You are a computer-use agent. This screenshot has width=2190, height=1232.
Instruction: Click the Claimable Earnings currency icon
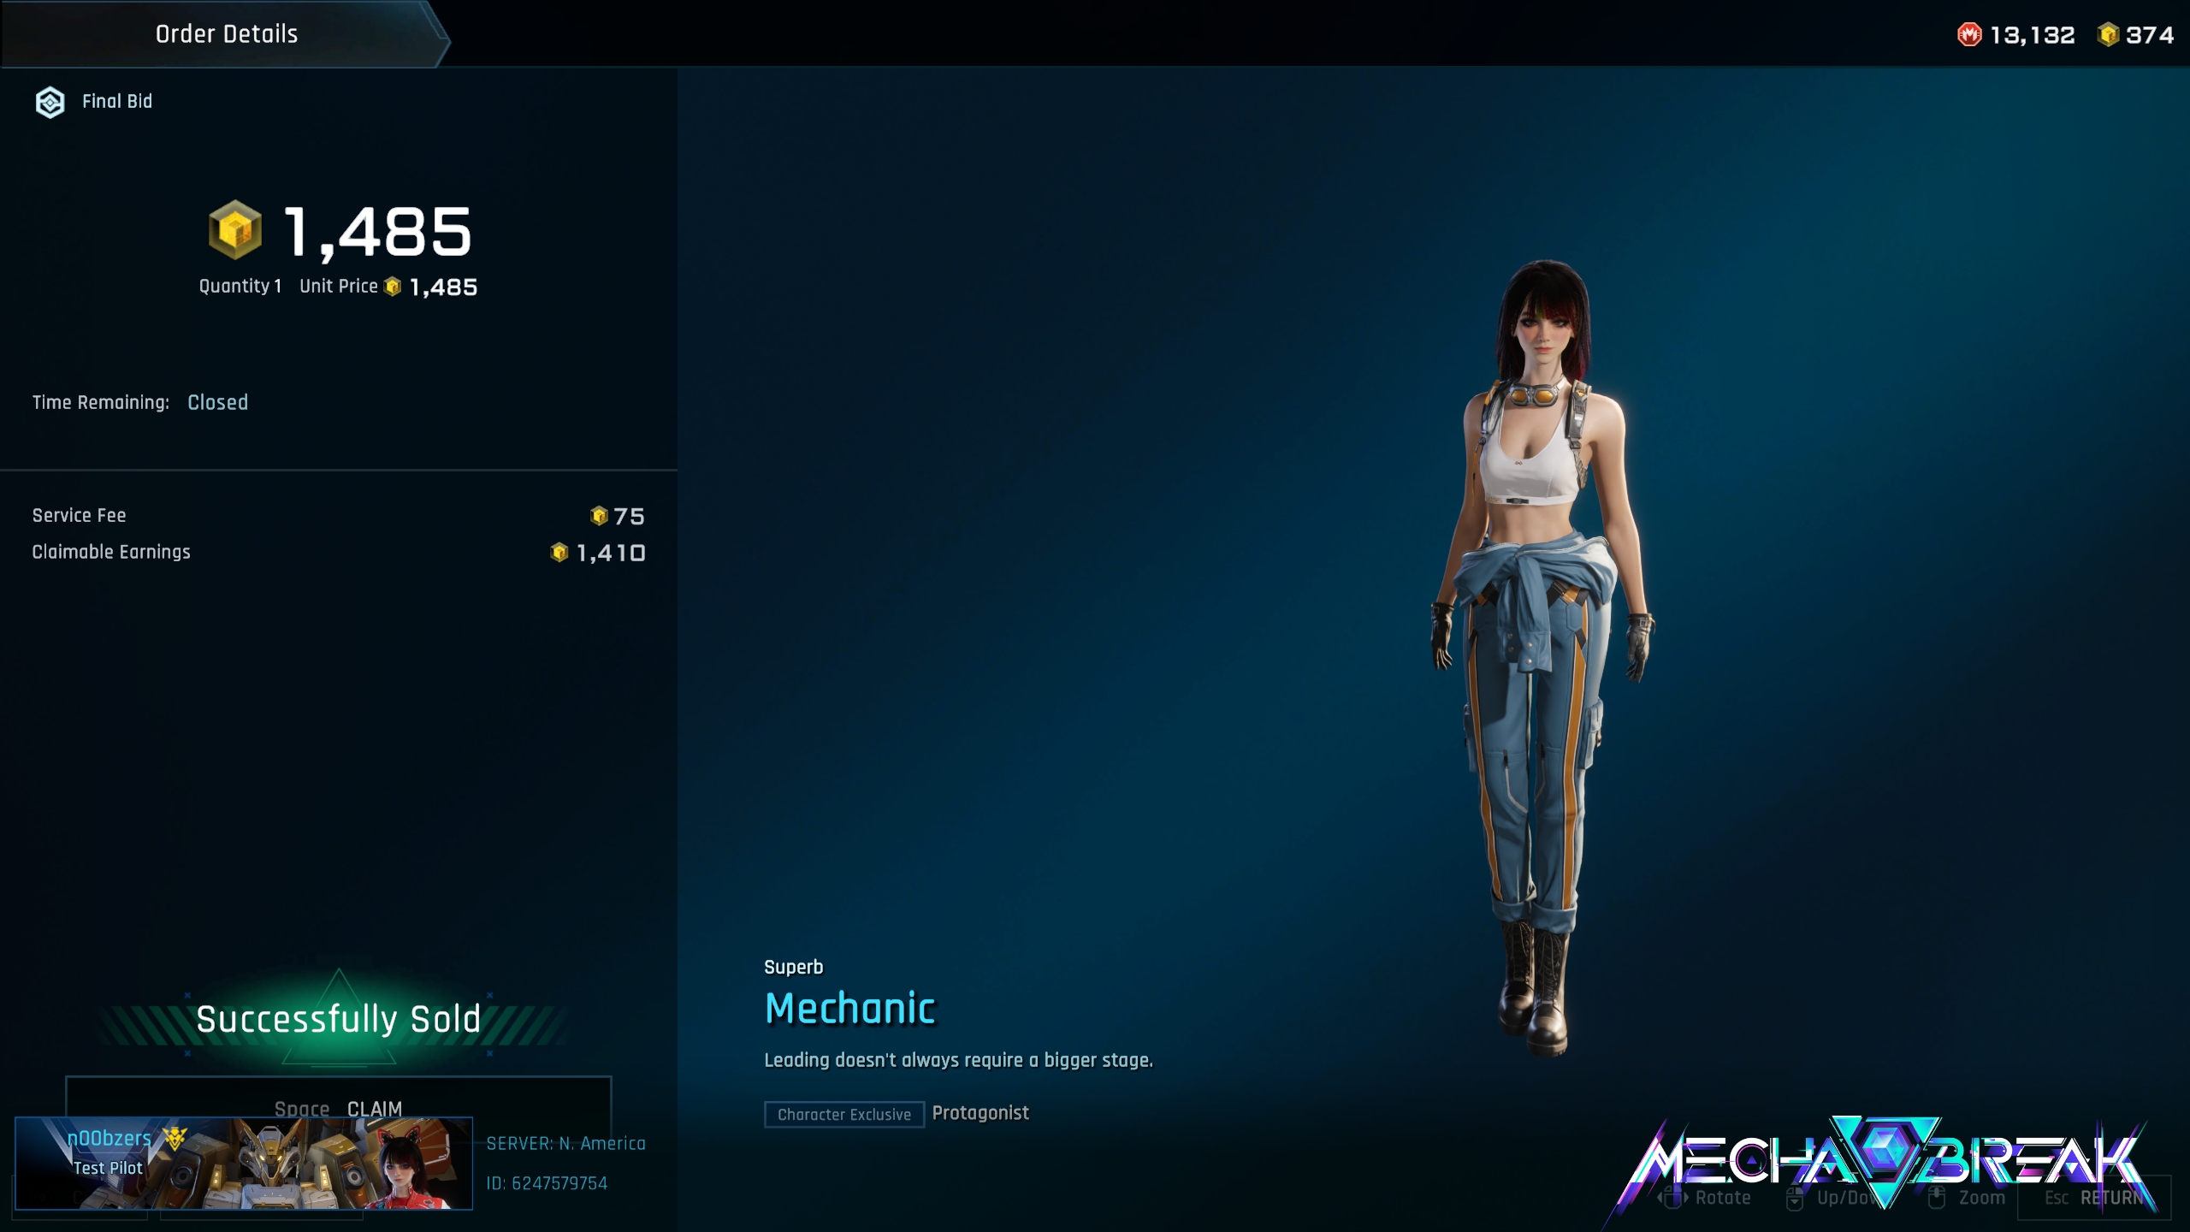pos(559,553)
